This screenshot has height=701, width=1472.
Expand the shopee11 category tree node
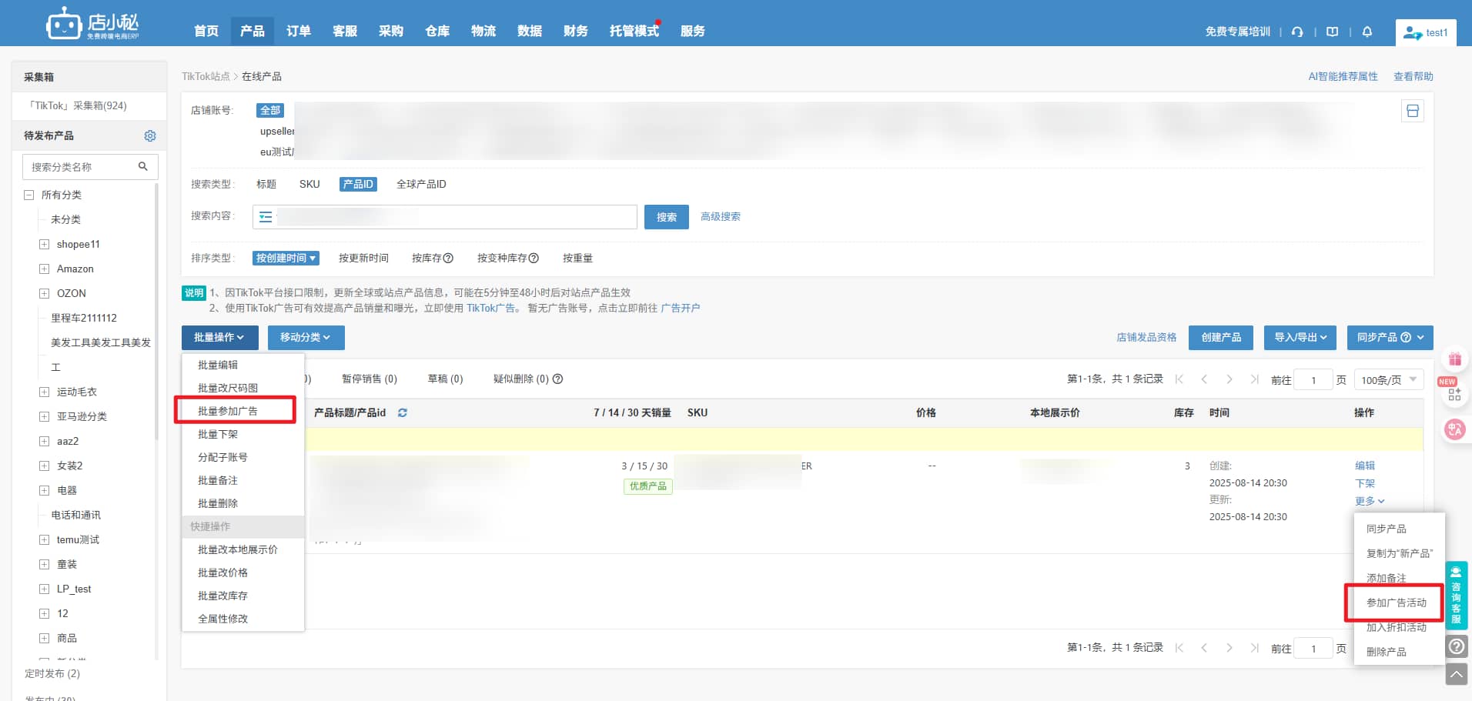44,244
